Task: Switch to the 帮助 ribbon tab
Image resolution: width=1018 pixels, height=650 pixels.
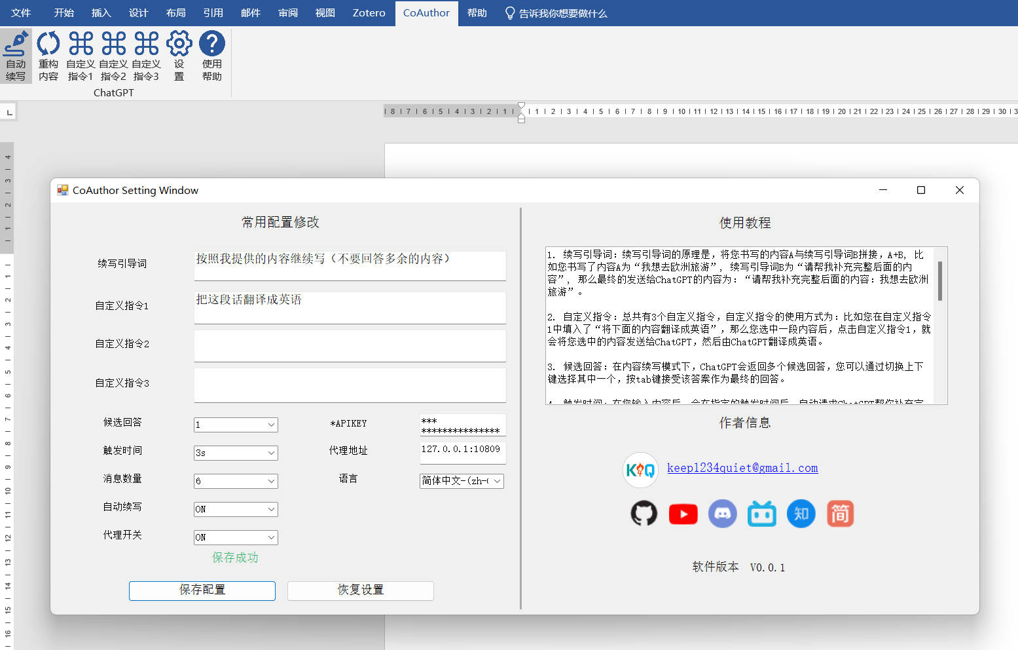Action: pos(477,13)
